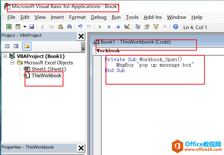Select Microsoft Excel Objects folder

(x=48, y=63)
